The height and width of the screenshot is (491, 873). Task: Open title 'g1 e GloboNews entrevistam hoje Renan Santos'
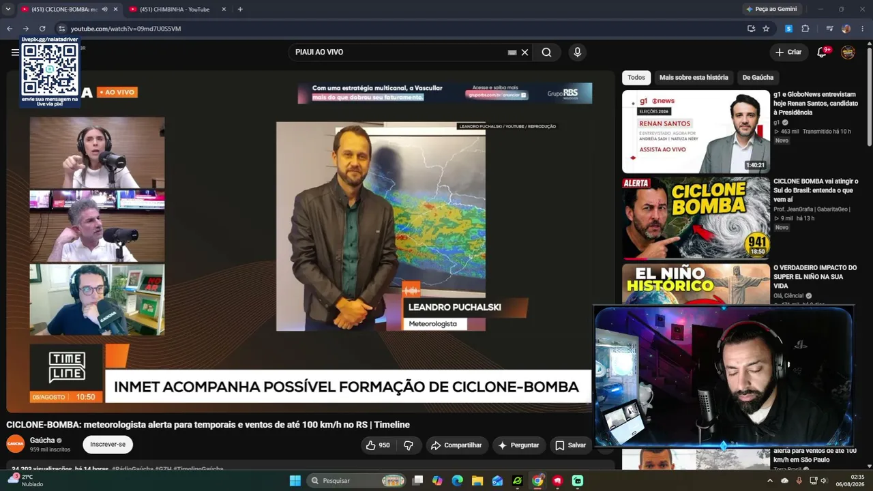tap(816, 103)
